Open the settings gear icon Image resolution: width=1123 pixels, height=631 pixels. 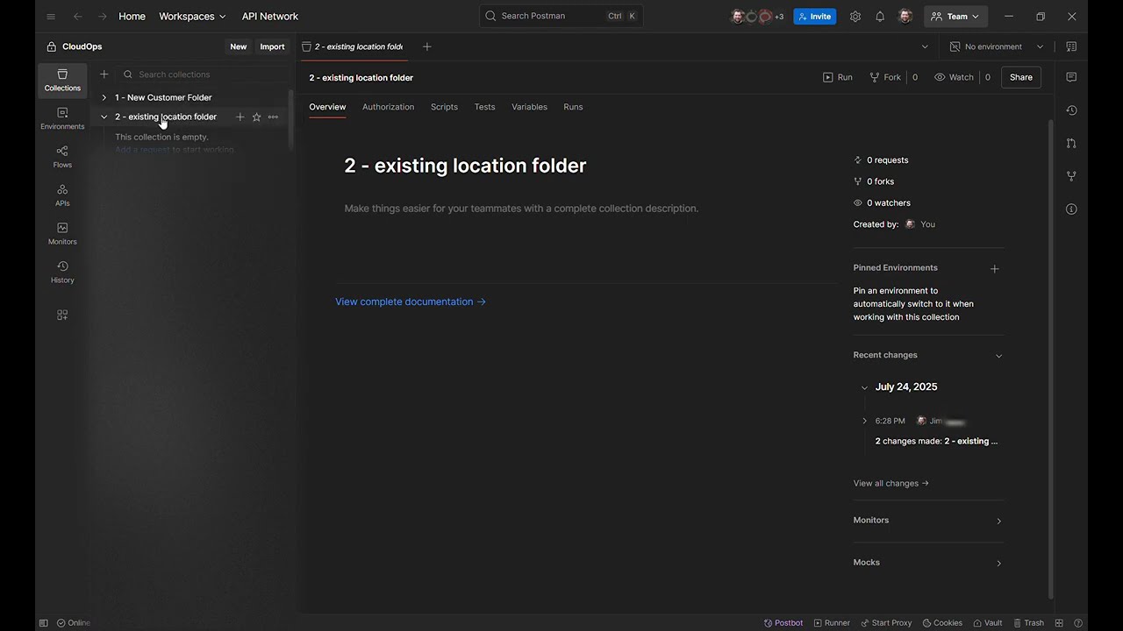pos(855,17)
